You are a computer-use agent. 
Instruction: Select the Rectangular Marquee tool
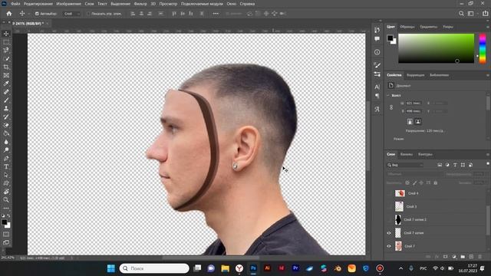click(x=6, y=42)
